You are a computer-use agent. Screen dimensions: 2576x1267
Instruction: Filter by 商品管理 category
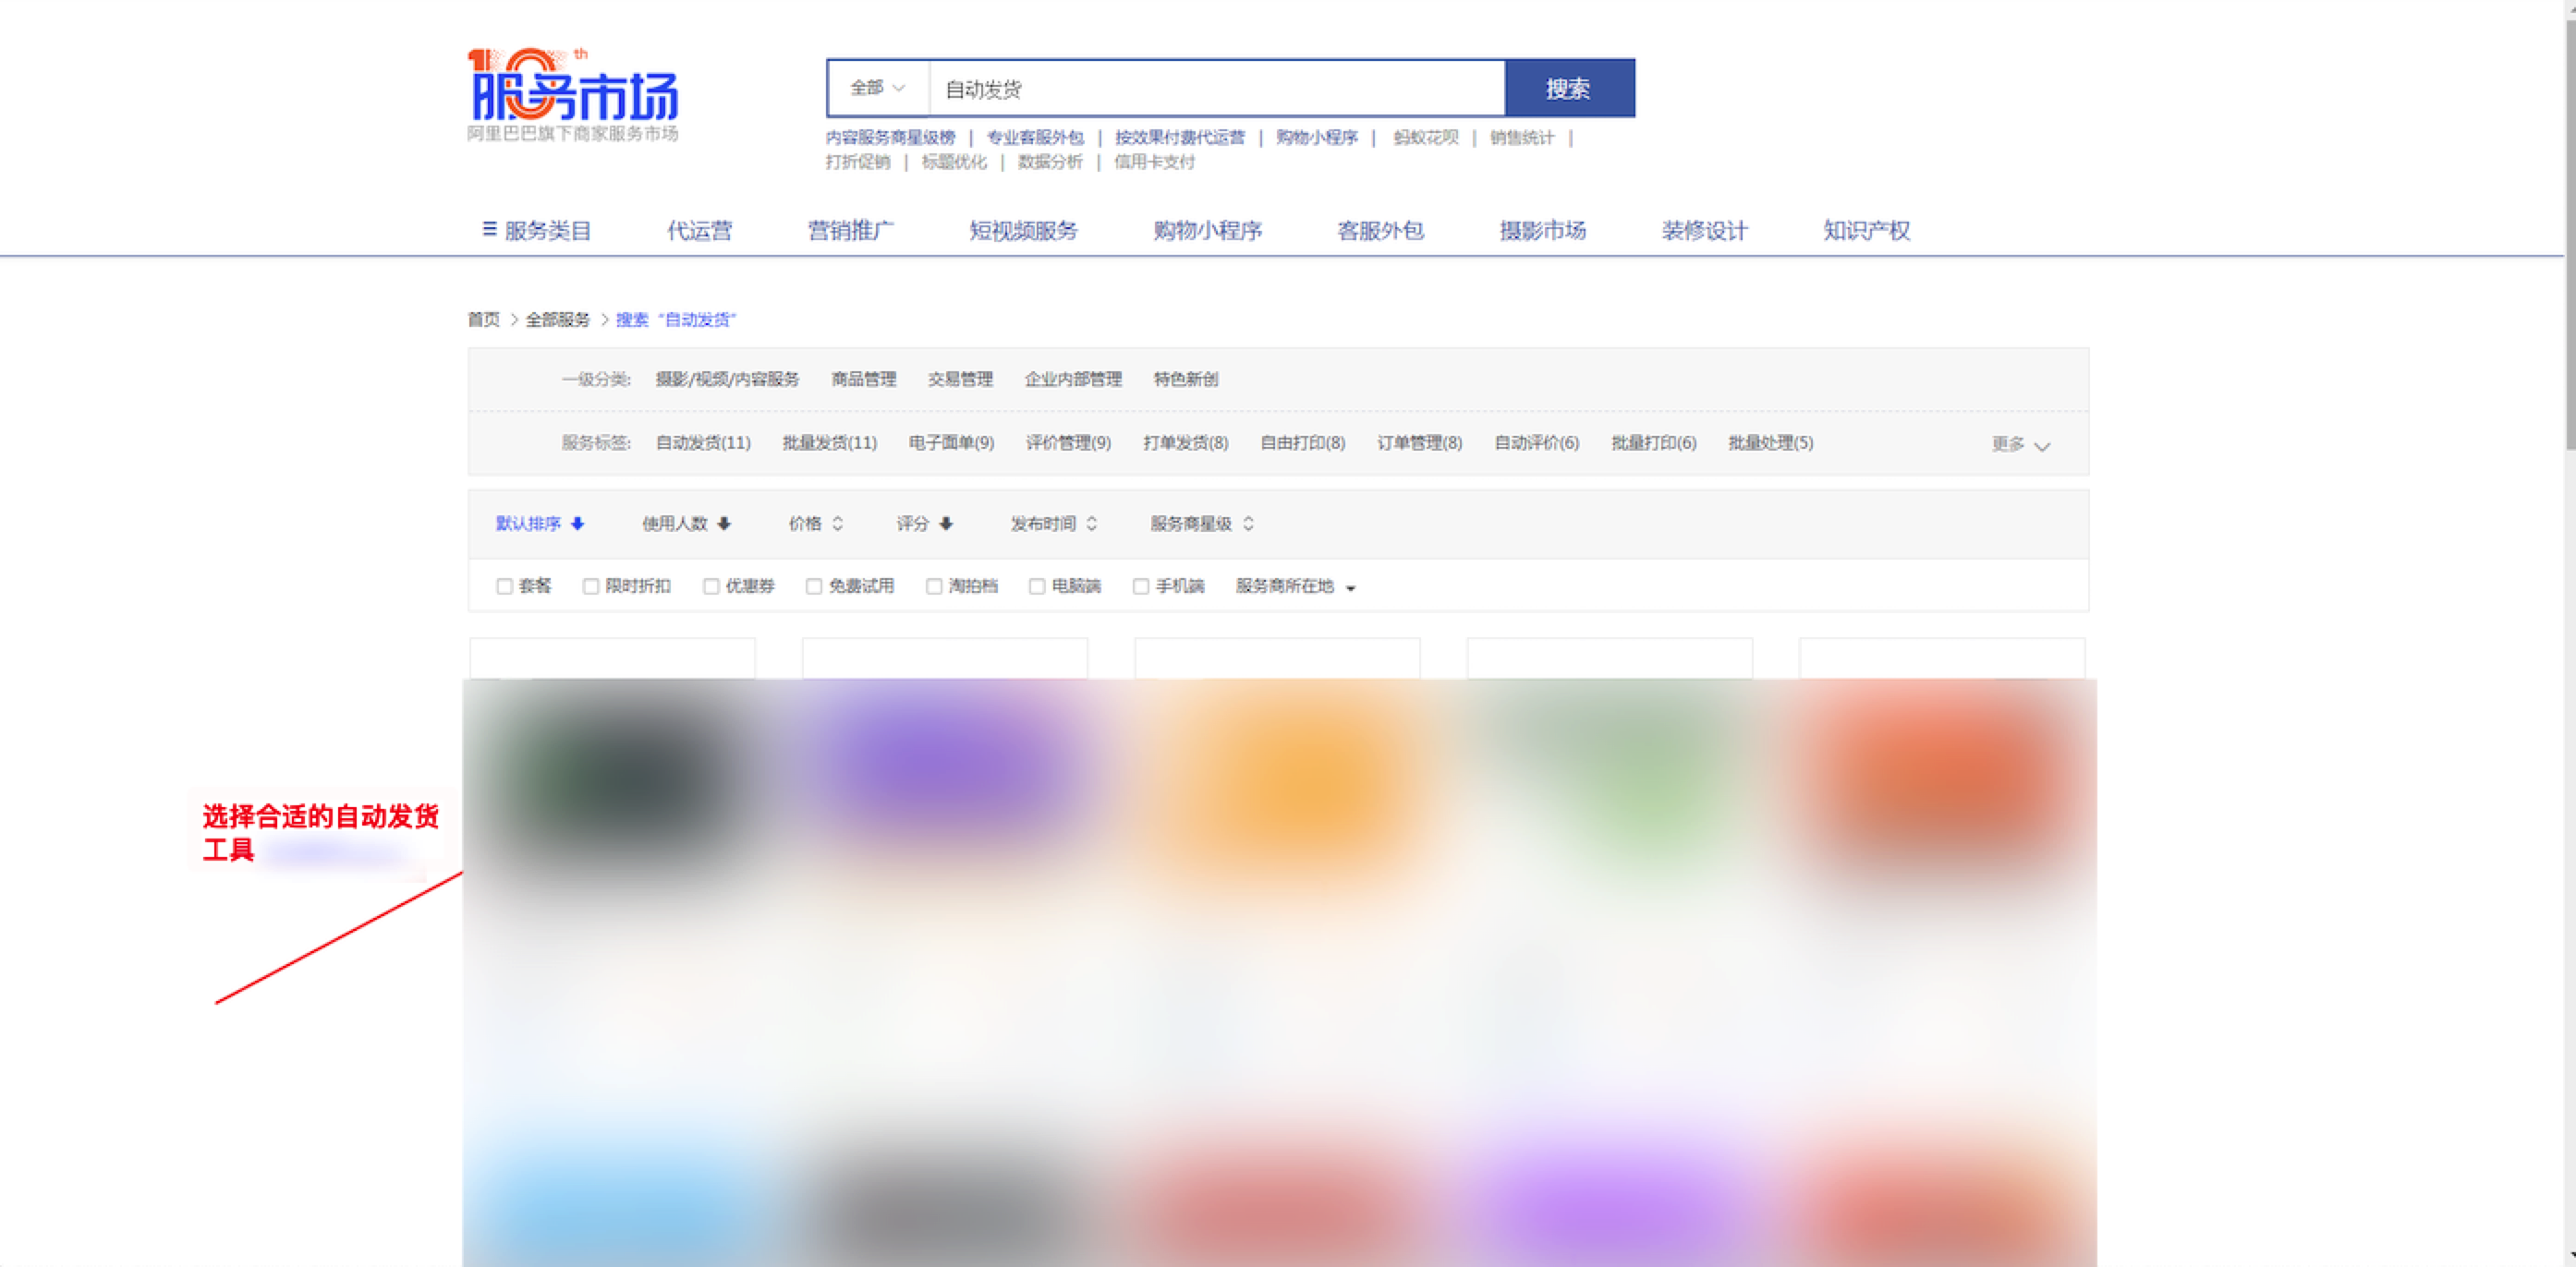[x=863, y=380]
